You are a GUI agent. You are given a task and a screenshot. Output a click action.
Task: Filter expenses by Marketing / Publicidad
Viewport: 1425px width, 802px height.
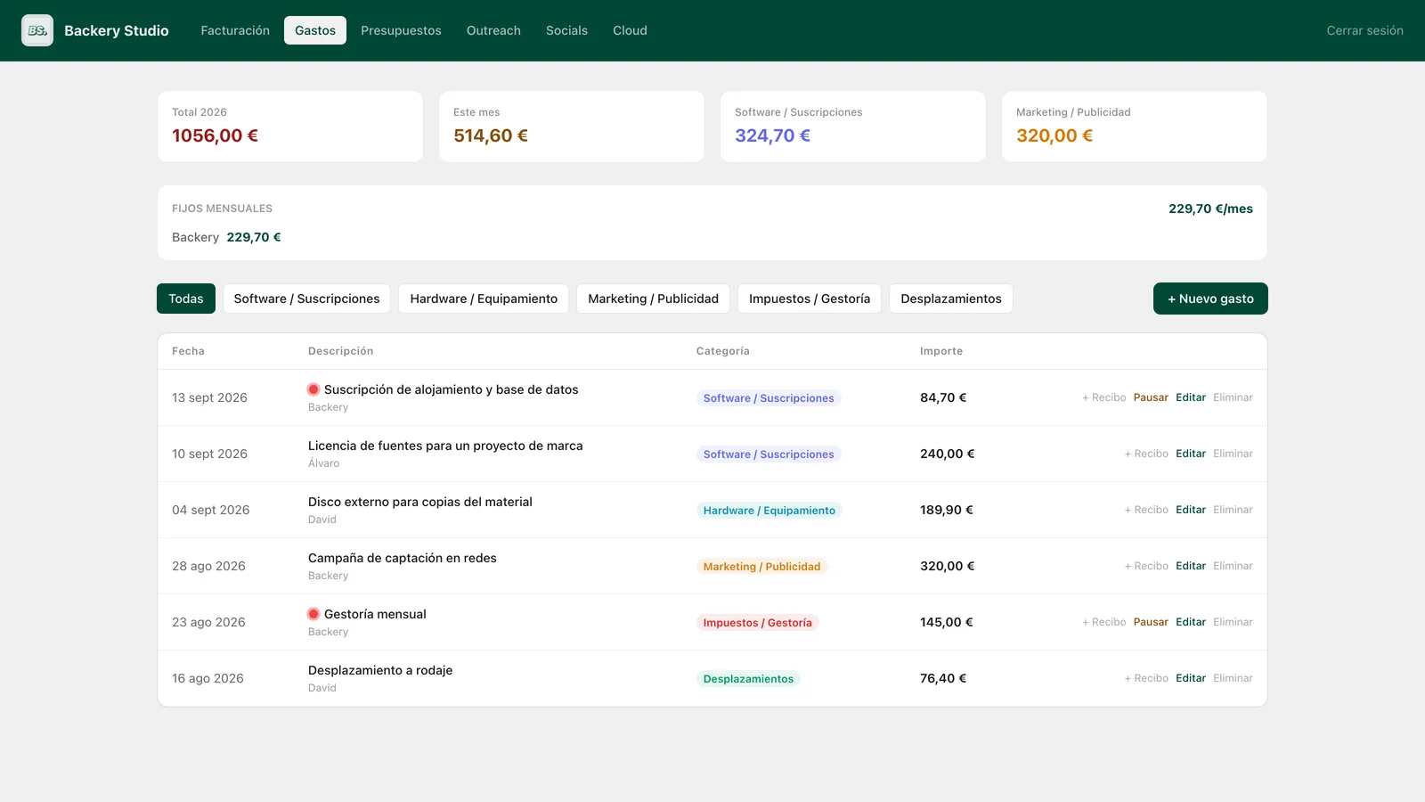point(653,299)
